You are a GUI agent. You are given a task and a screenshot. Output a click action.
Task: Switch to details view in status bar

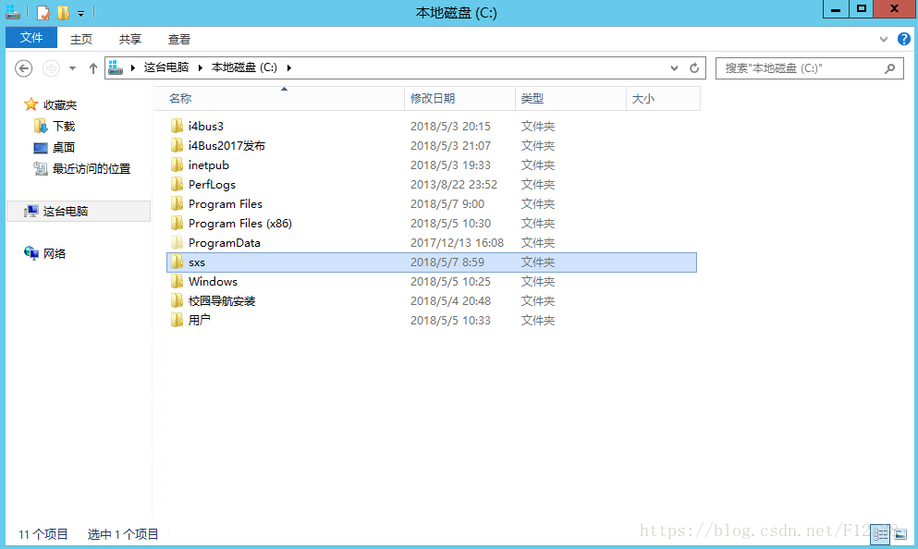pyautogui.click(x=881, y=534)
